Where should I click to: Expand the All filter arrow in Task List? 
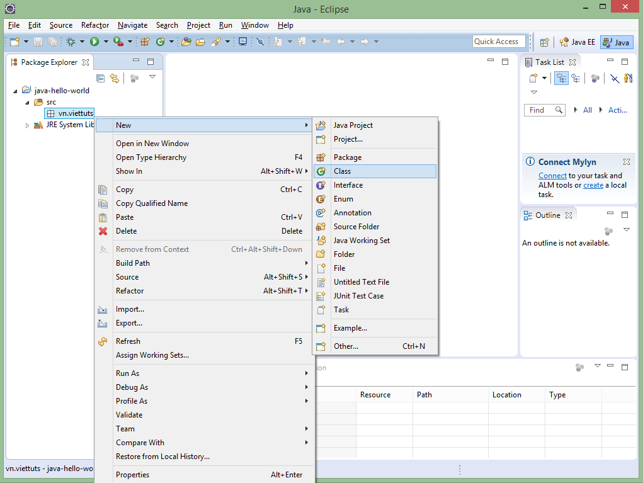tap(576, 110)
